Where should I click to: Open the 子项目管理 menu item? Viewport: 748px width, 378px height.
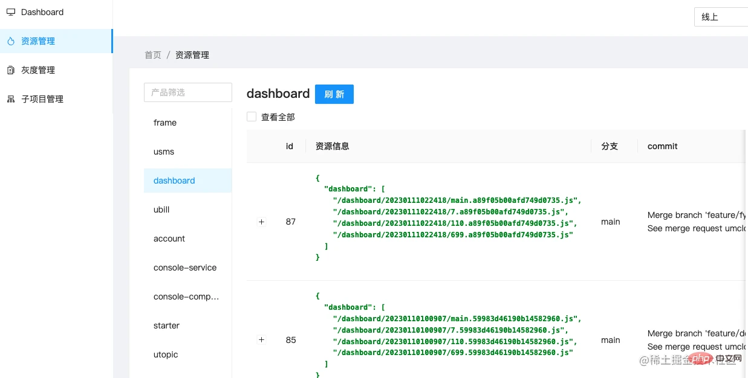pos(42,99)
